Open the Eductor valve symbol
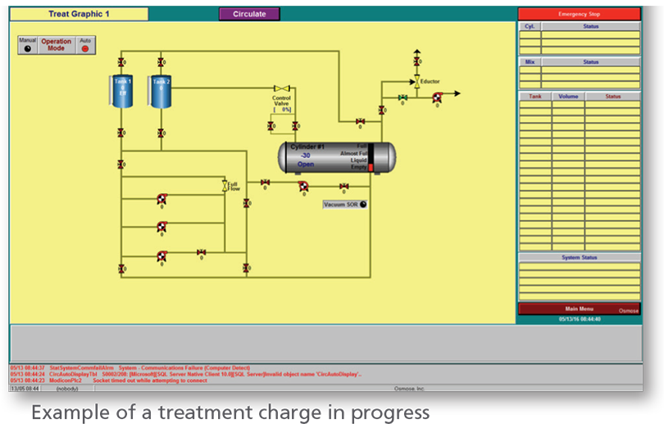Image resolution: width=664 pixels, height=437 pixels. tap(416, 82)
